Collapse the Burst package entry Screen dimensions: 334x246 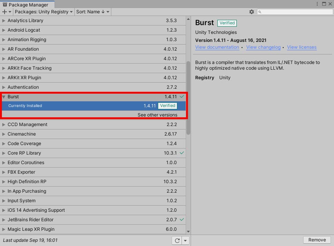(x=3, y=97)
